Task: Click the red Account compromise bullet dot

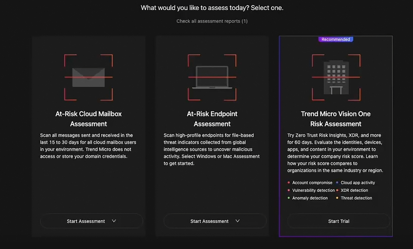Action: click(x=289, y=183)
